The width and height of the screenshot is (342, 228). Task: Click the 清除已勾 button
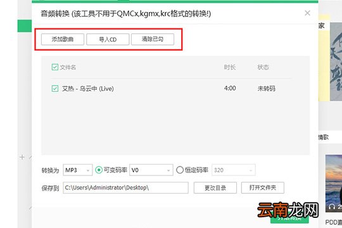(x=153, y=39)
